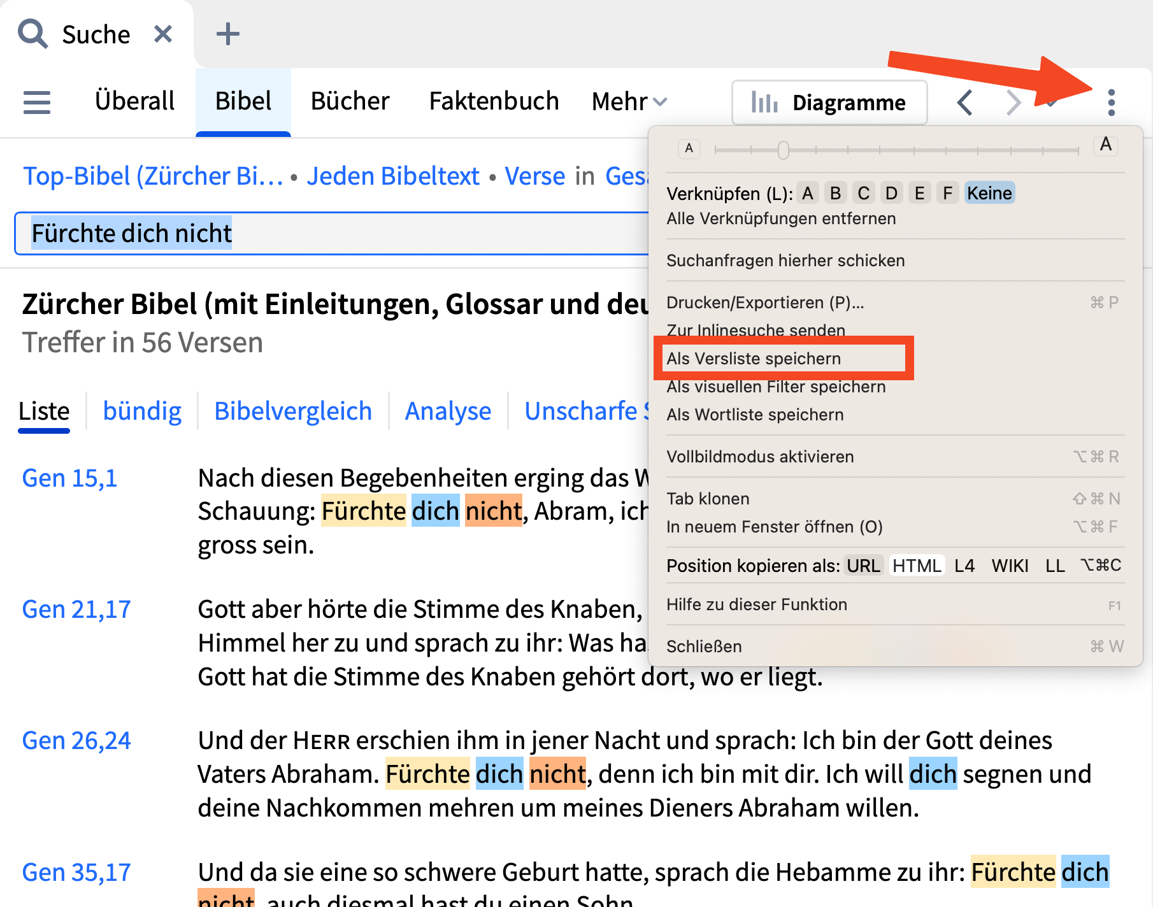Select Keine link group
The image size is (1153, 907).
(989, 193)
